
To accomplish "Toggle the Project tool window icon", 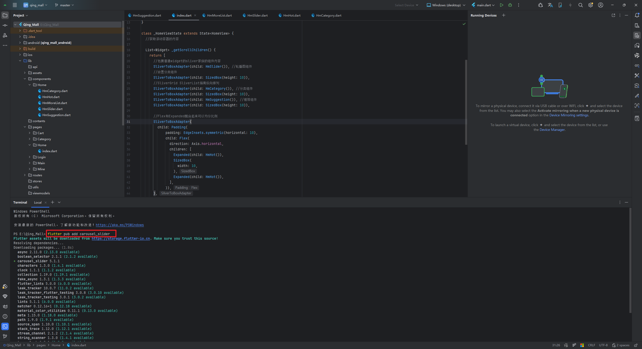I will coord(5,15).
